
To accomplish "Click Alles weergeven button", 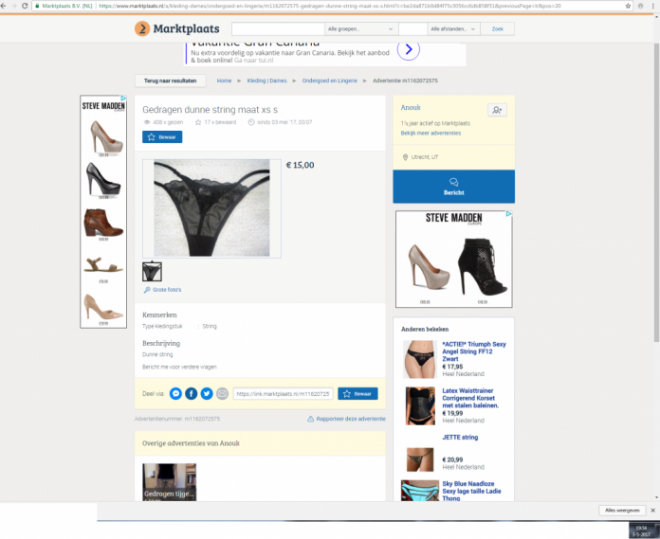I will pyautogui.click(x=622, y=511).
